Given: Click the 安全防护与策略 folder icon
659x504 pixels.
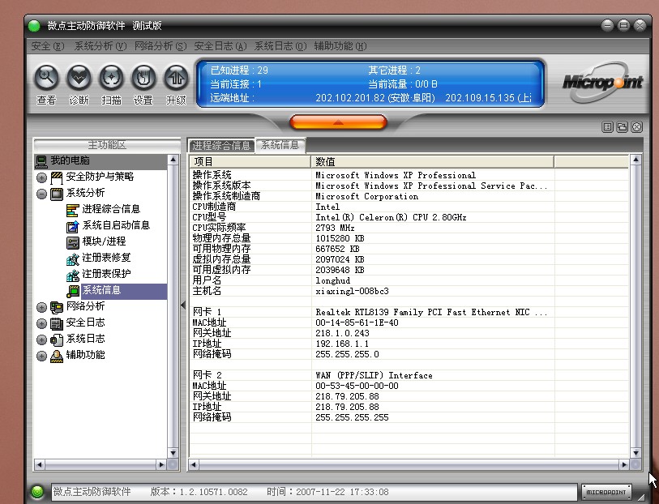Looking at the screenshot, I should coord(57,177).
